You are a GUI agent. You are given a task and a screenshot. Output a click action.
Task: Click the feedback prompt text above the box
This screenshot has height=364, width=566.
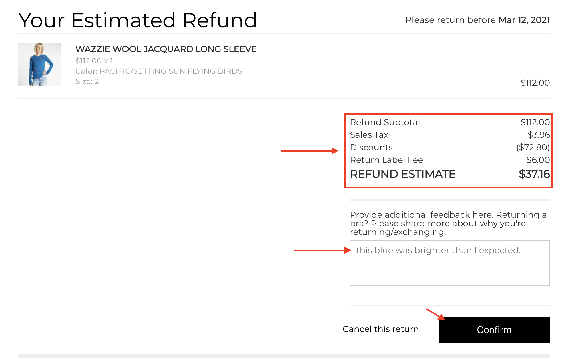coord(448,223)
